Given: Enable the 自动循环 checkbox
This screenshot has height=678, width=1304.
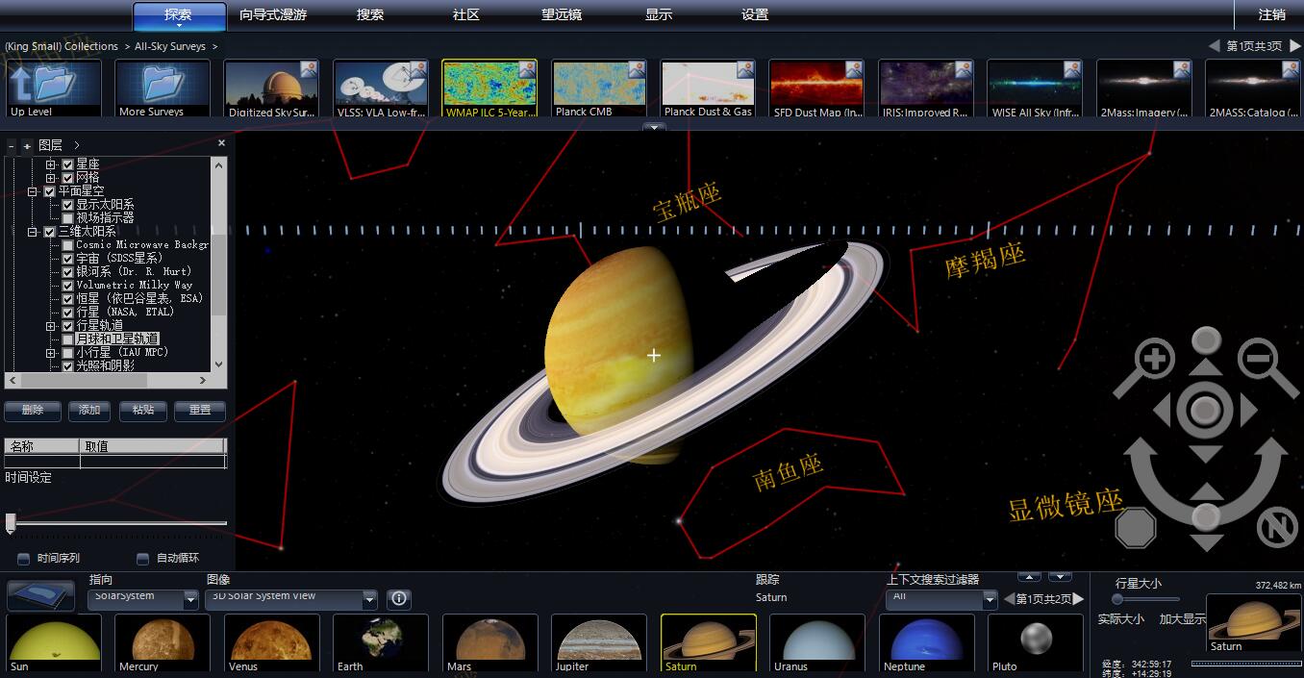Looking at the screenshot, I should tap(142, 559).
